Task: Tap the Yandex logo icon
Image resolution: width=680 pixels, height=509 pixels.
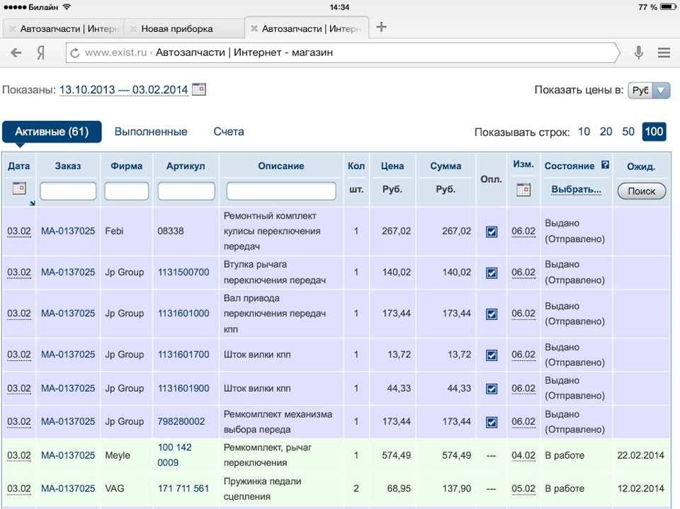Action: (42, 52)
